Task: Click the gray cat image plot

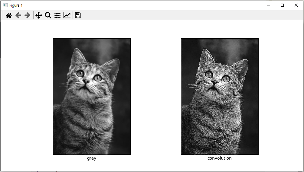Action: pos(92,97)
